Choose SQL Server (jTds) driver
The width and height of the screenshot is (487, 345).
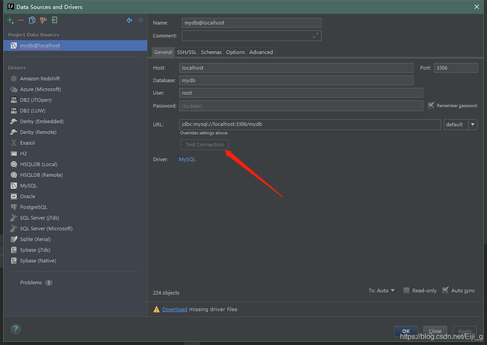39,218
